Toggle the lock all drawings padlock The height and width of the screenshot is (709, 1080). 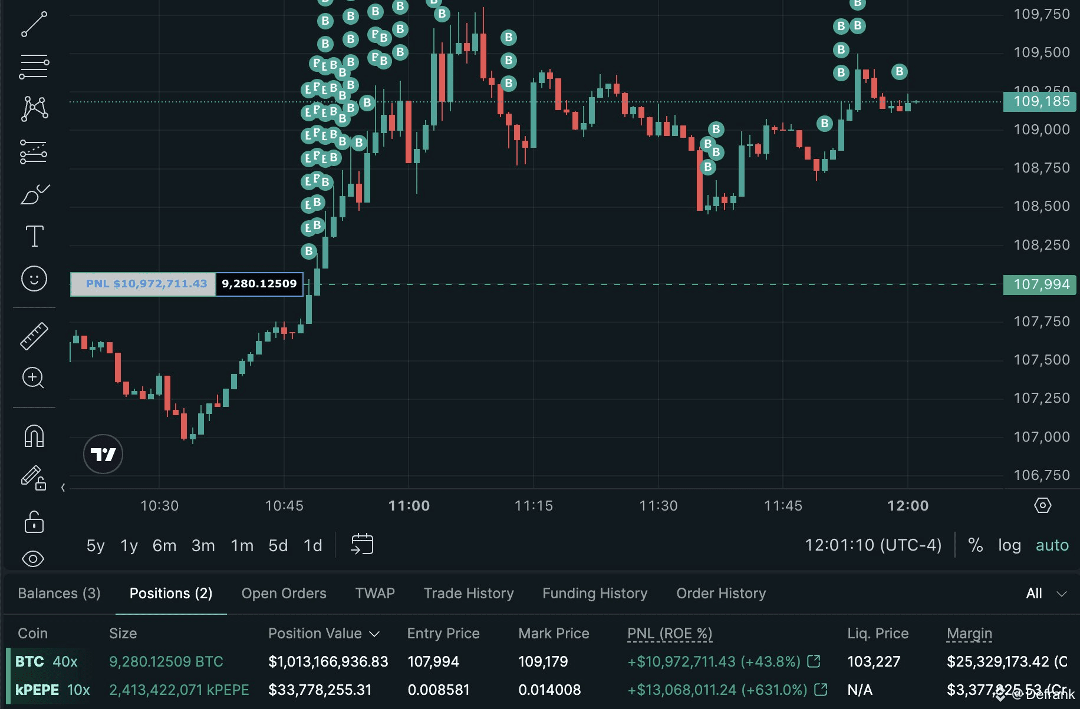(34, 522)
